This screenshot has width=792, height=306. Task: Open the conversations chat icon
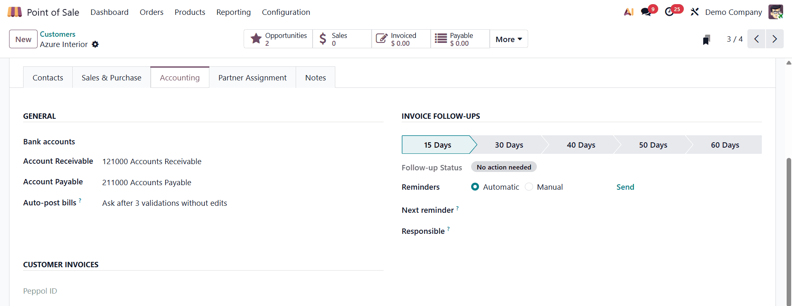[646, 12]
